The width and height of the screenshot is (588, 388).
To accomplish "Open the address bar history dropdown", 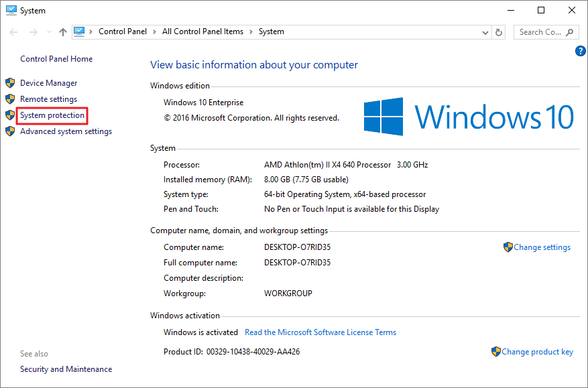I will coord(485,33).
